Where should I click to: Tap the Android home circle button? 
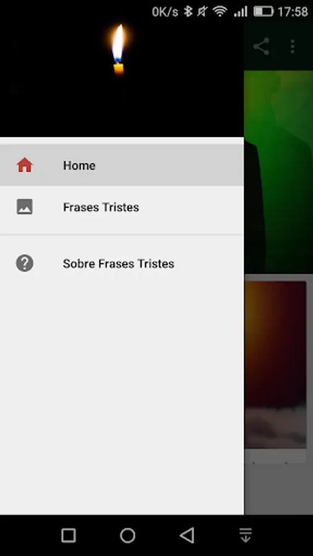pos(127,535)
